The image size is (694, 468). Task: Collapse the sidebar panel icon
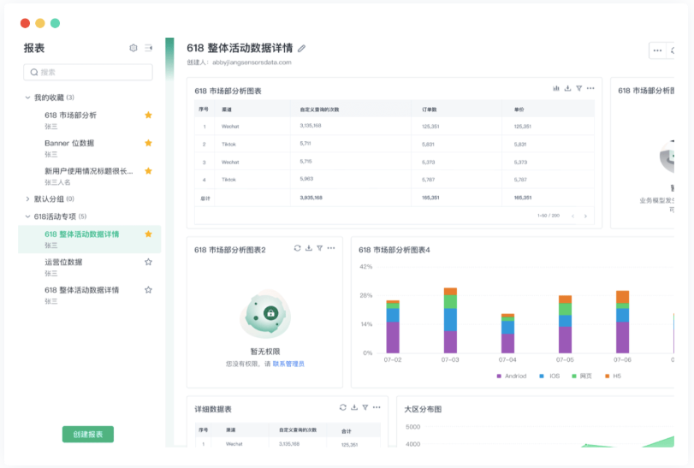149,48
